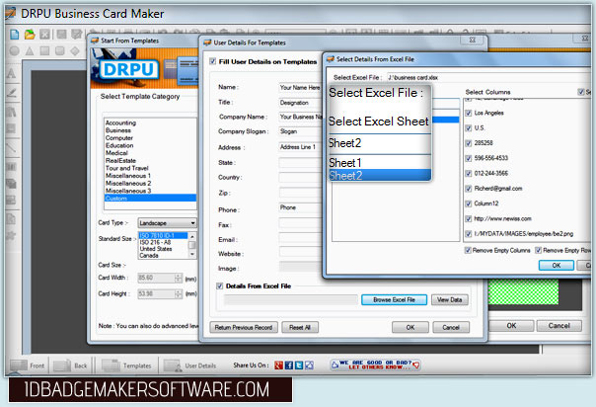596x407 pixels.
Task: Click the gear settings icon in sidebar
Action: [12, 235]
